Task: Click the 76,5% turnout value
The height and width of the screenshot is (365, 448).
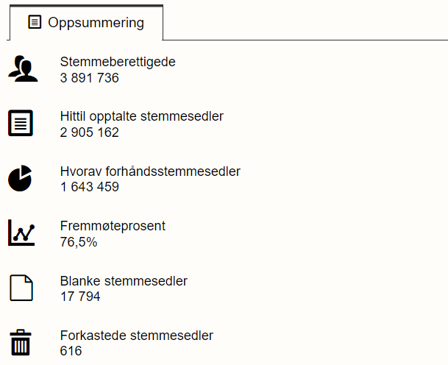Action: coord(78,241)
